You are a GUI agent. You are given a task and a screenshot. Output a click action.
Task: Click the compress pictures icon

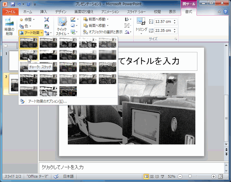(47, 20)
